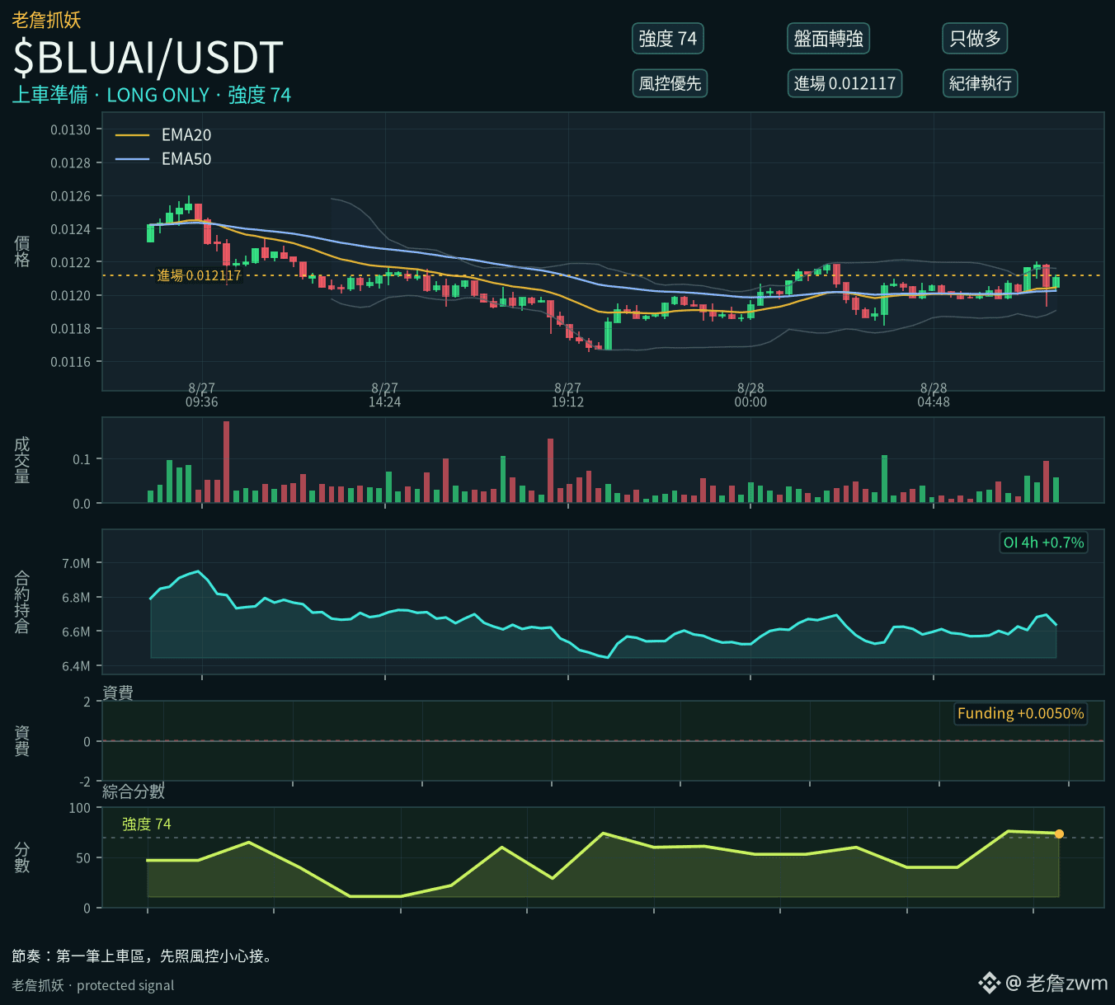This screenshot has height=1005, width=1115.
Task: Click the vertical 價格 panel label
Action: point(22,251)
